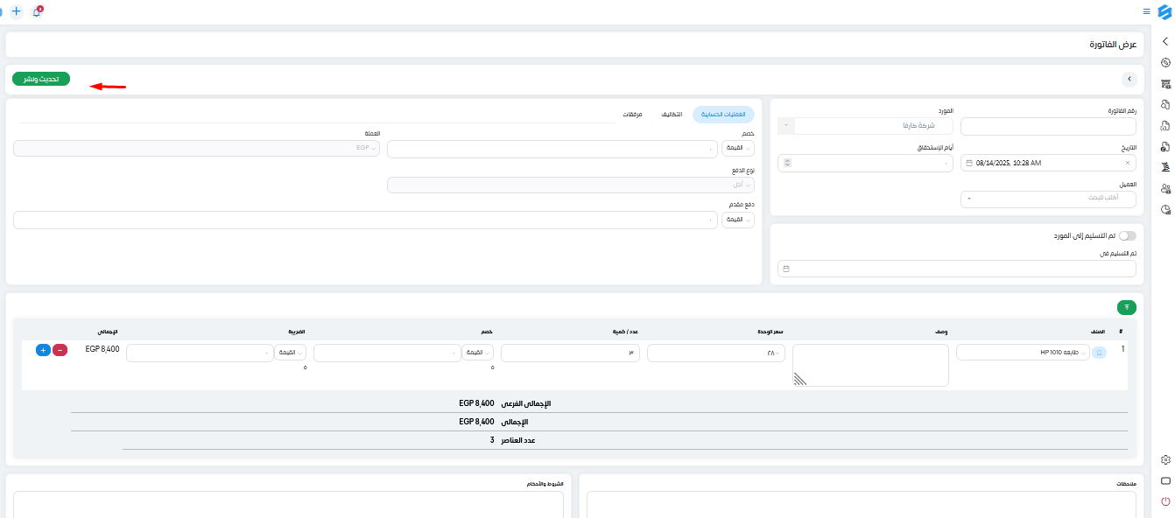Click the عدد / كمية quantity field

(x=570, y=353)
